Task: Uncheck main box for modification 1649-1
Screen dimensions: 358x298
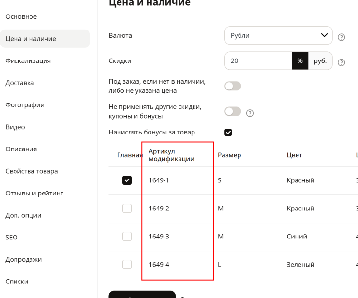Action: click(127, 180)
